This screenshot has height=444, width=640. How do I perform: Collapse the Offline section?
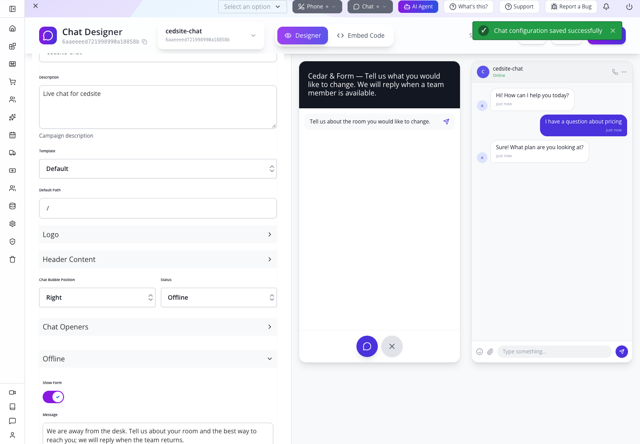tap(158, 359)
